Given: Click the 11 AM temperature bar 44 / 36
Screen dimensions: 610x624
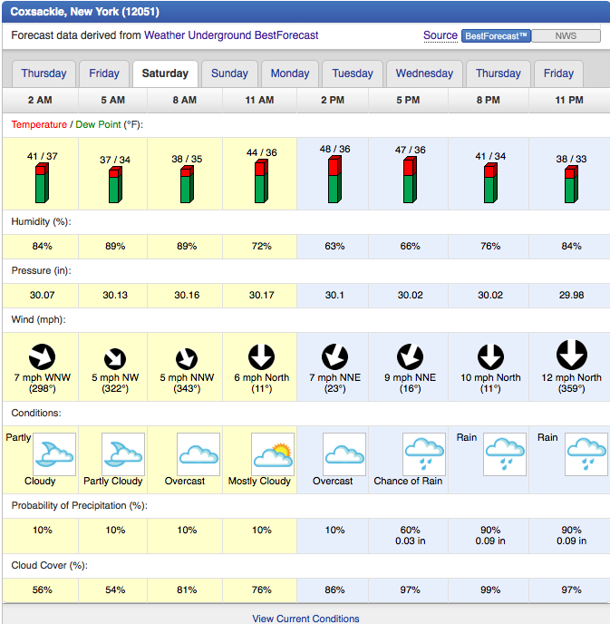Looking at the screenshot, I should [261, 181].
